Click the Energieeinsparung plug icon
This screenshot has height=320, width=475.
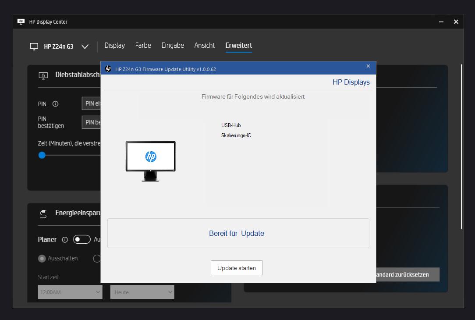pyautogui.click(x=43, y=214)
